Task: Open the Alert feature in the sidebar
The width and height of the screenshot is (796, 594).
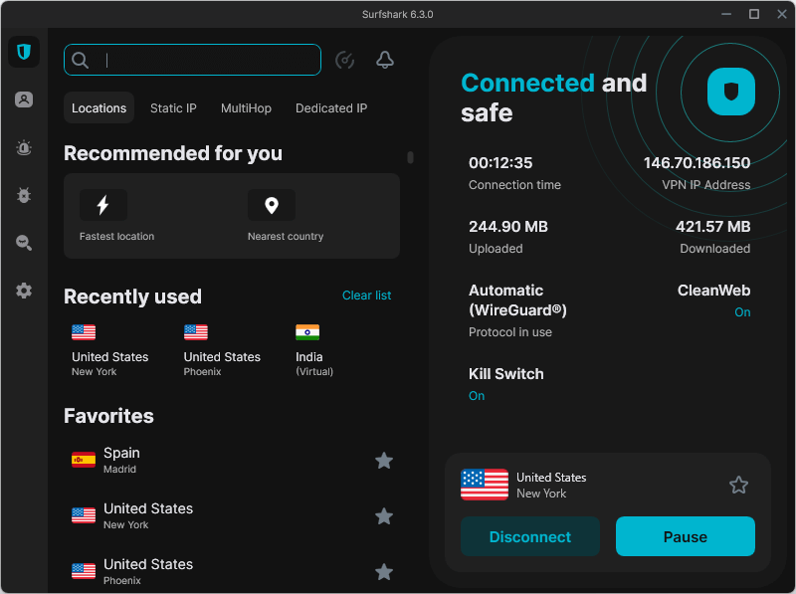Action: click(24, 147)
